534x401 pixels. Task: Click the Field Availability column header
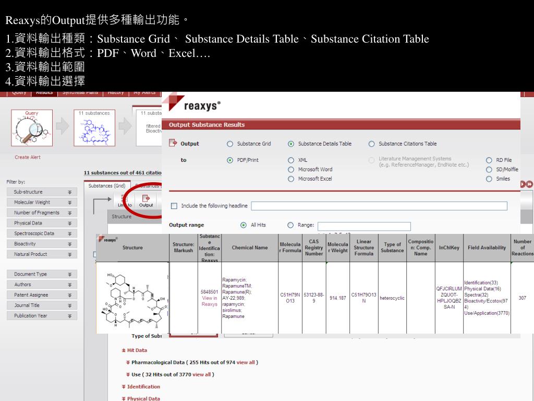[x=487, y=247]
